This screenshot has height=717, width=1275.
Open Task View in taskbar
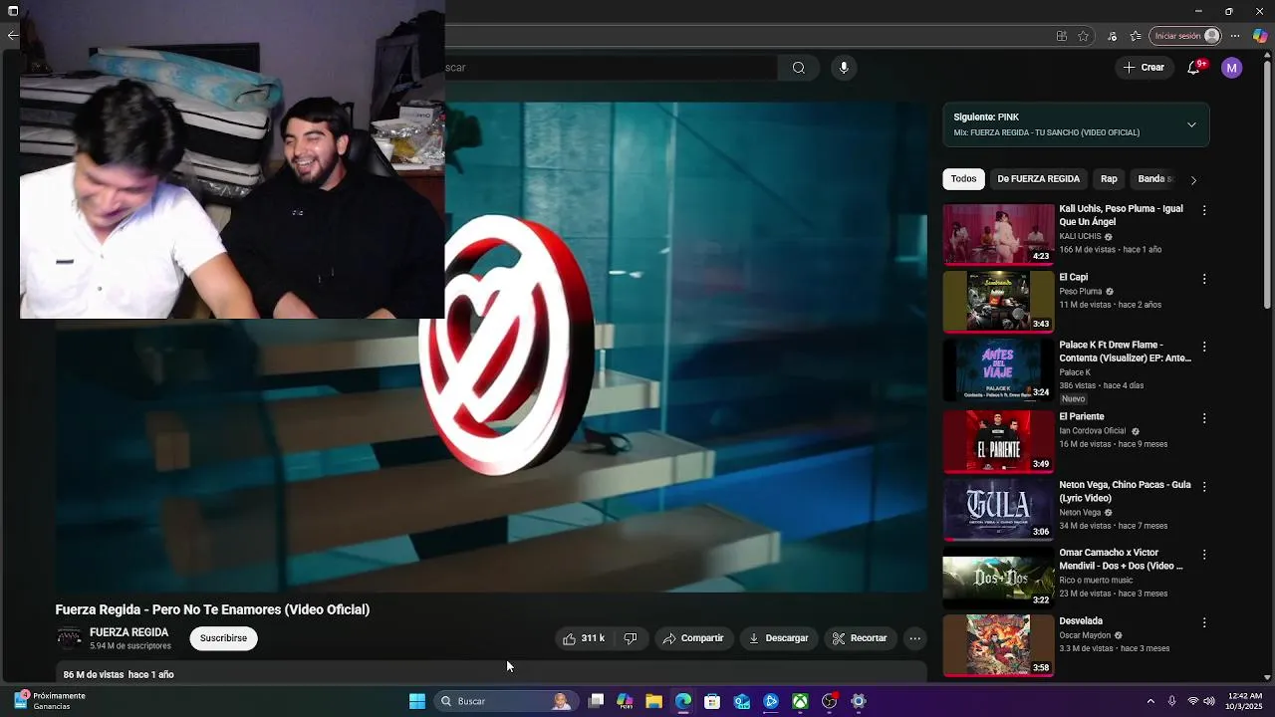pyautogui.click(x=596, y=701)
